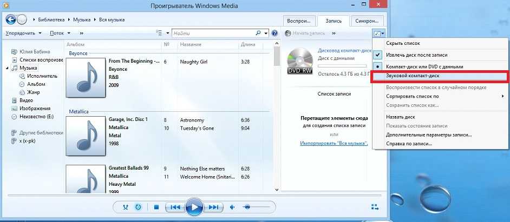Open the Help question mark icon
This screenshot has height=222, width=510.
tap(275, 33)
